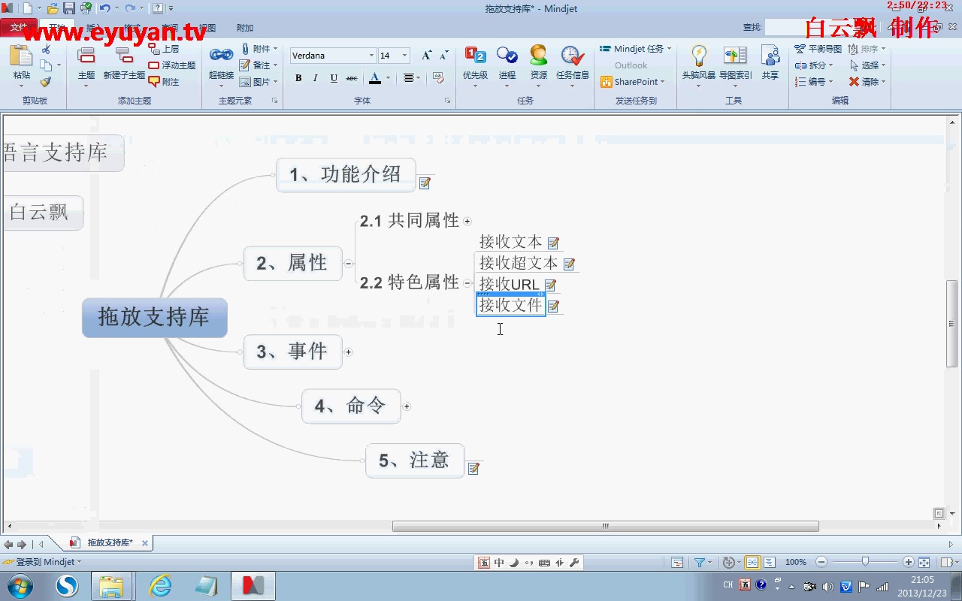Open the font size 14 dropdown
Image resolution: width=962 pixels, height=601 pixels.
pyautogui.click(x=404, y=55)
